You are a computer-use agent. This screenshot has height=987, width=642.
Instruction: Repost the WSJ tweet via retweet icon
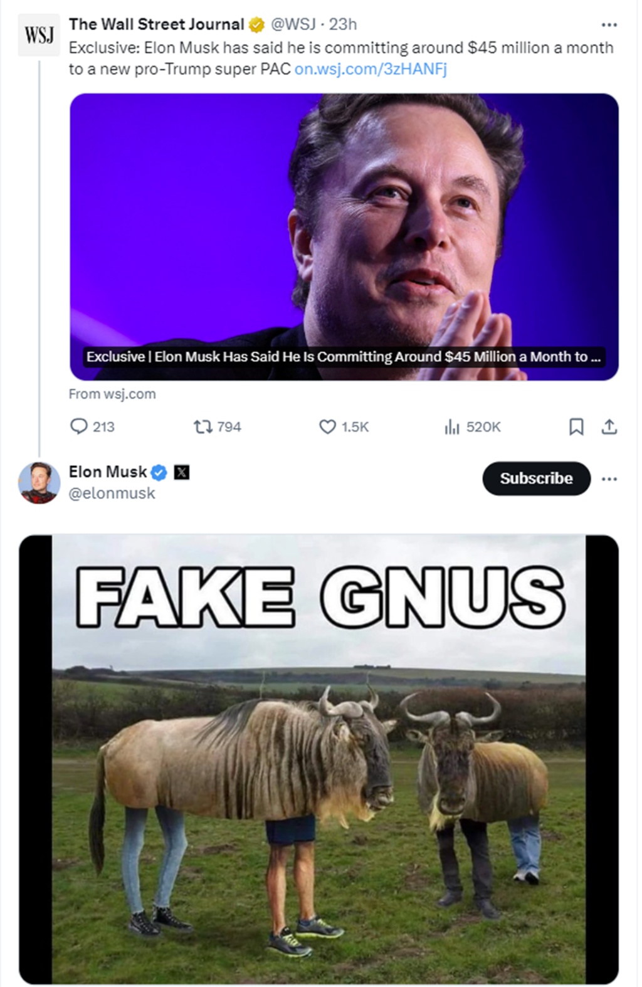pyautogui.click(x=202, y=427)
